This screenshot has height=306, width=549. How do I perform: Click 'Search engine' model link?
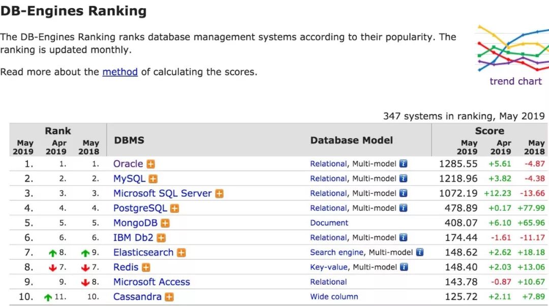(337, 252)
